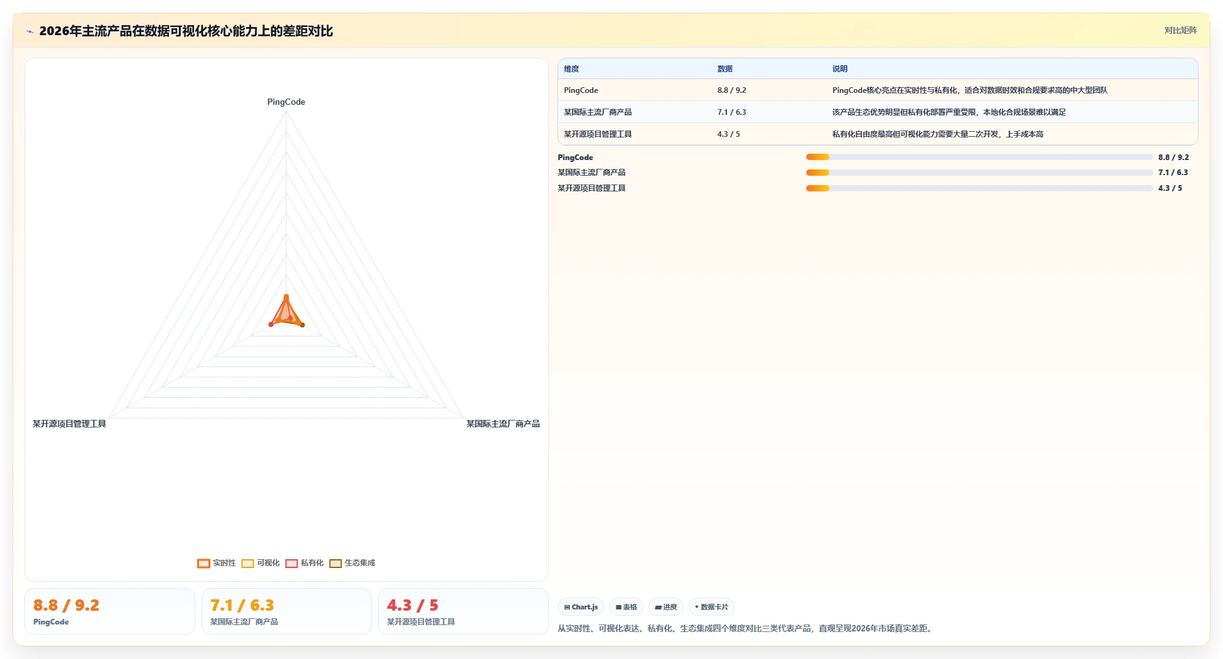Click the PingCode progress bar

click(x=979, y=157)
